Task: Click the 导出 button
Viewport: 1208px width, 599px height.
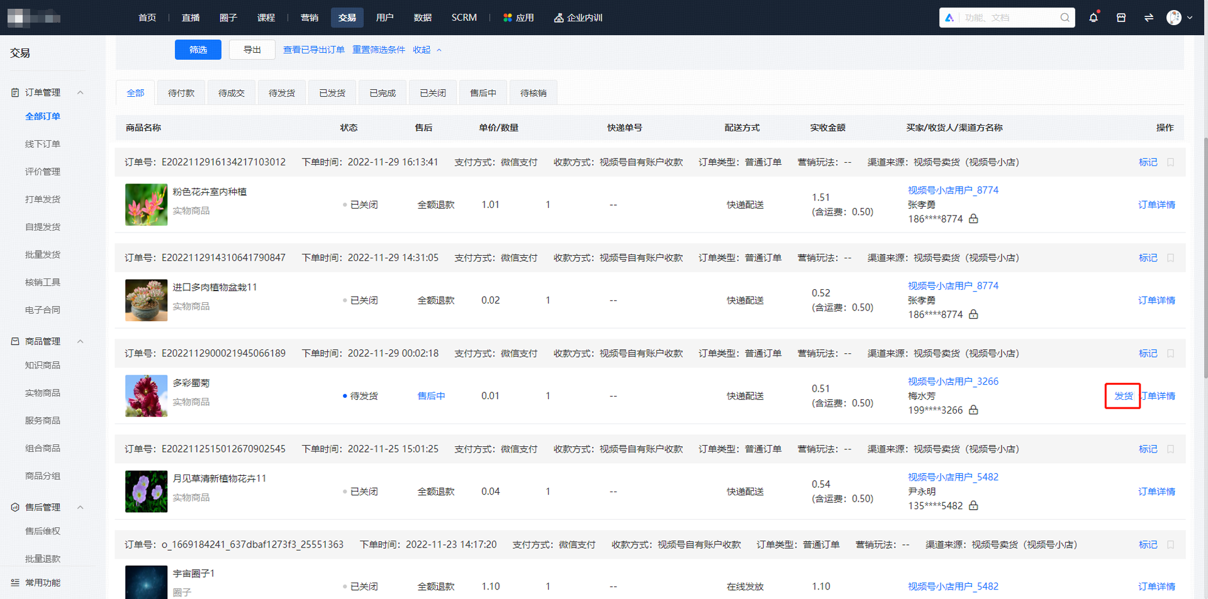Action: [252, 50]
